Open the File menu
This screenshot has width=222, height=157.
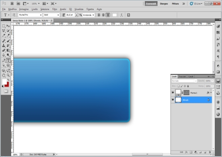pos(4,9)
